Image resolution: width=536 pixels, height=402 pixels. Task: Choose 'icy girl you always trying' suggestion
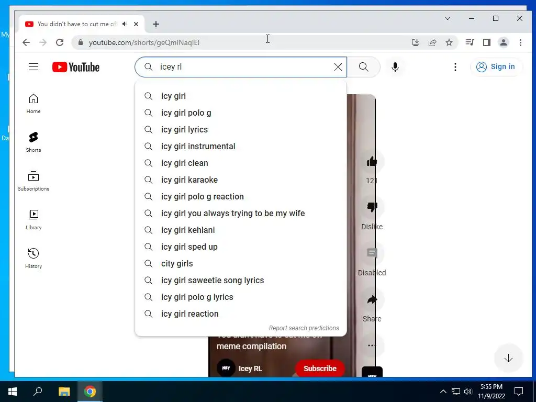[241, 214]
